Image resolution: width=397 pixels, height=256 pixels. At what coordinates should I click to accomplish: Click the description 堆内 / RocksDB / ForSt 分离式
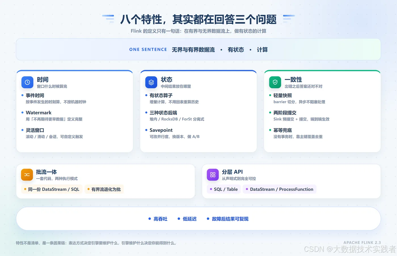click(x=177, y=119)
